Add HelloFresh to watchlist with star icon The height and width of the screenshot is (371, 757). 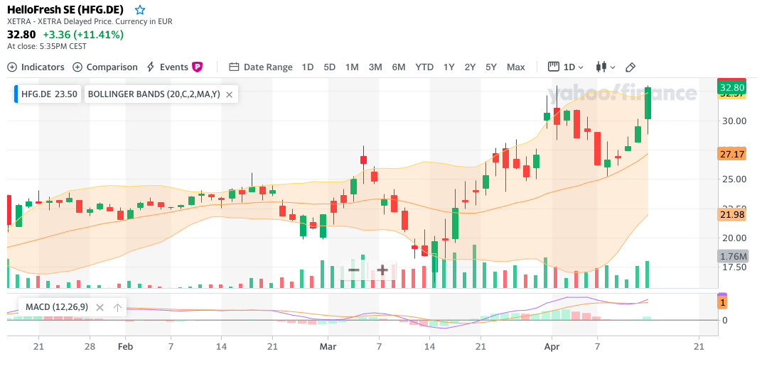140,10
